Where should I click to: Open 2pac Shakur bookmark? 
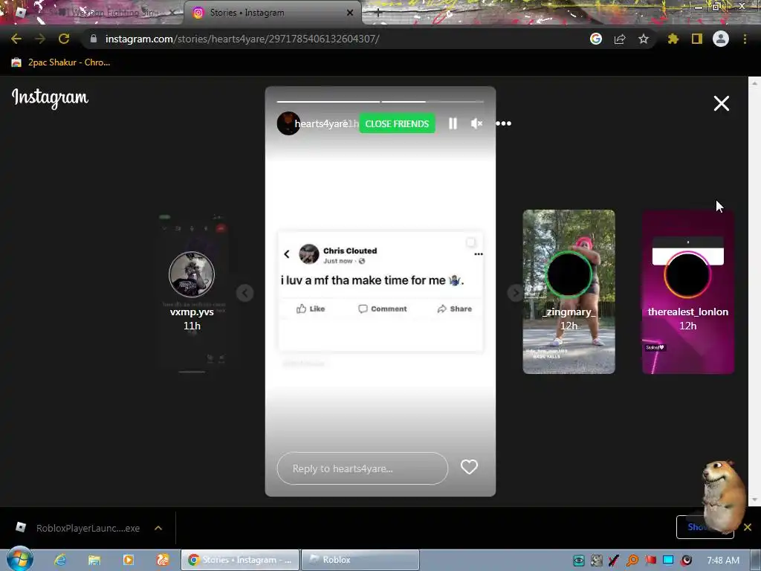point(62,62)
